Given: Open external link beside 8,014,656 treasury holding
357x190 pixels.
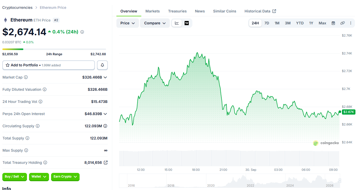Looking at the screenshot, I should (106, 163).
